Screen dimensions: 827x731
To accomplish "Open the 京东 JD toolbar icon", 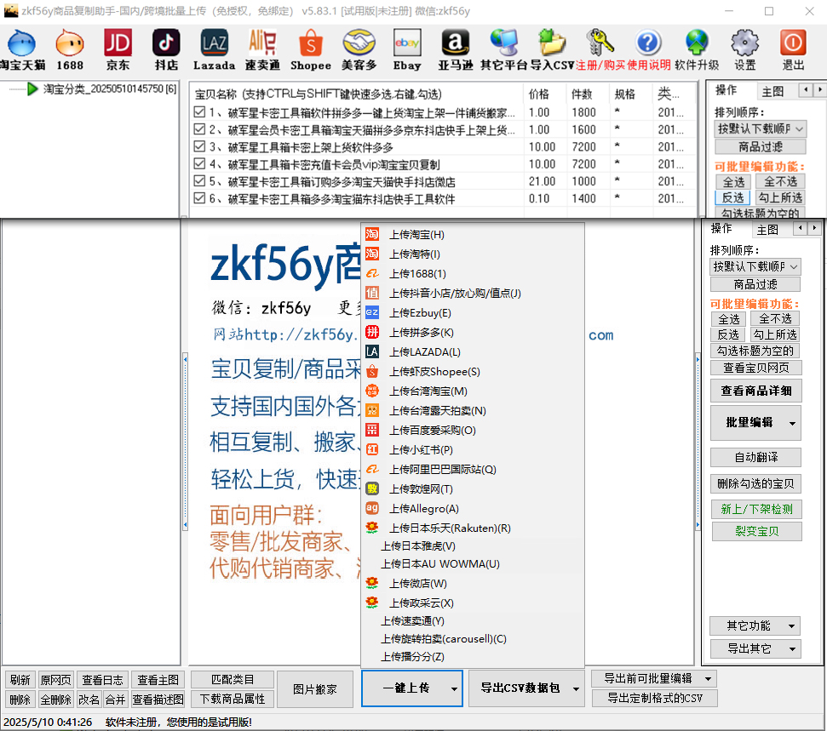I will point(118,49).
